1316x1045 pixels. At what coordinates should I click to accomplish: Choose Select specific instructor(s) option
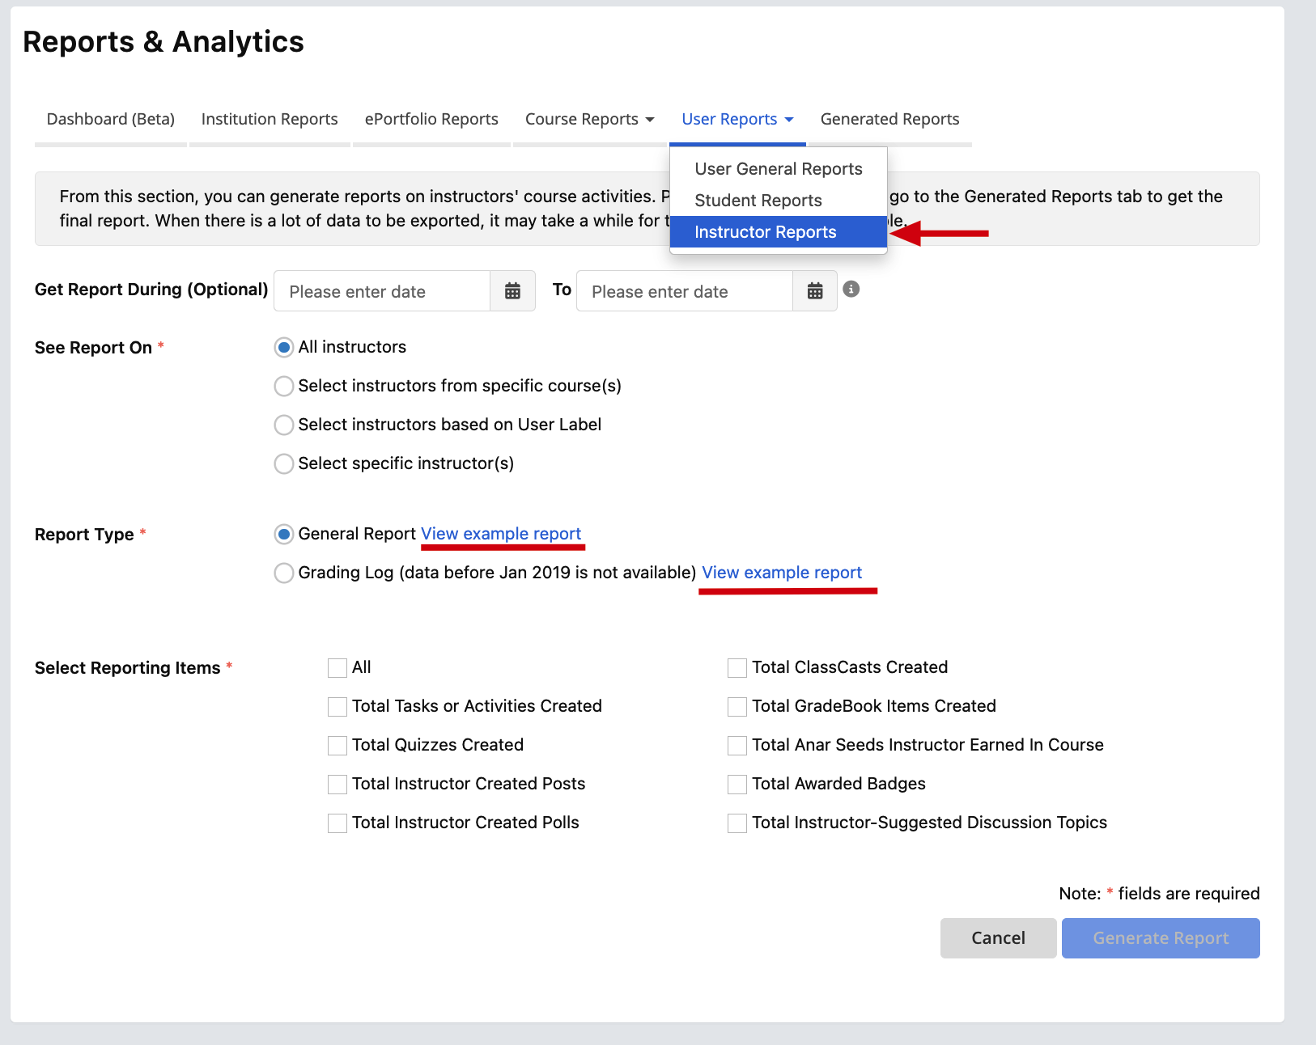[x=284, y=464]
